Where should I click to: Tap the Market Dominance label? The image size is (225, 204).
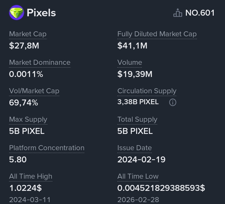(x=40, y=62)
